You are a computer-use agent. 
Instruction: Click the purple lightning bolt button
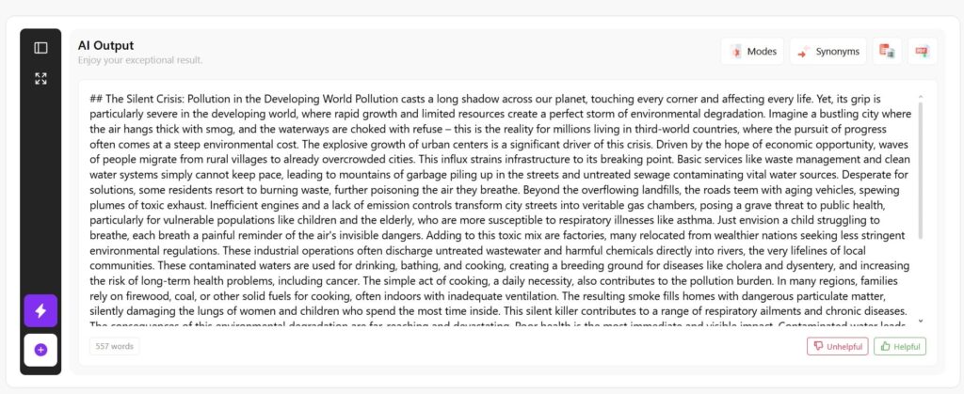[40, 310]
